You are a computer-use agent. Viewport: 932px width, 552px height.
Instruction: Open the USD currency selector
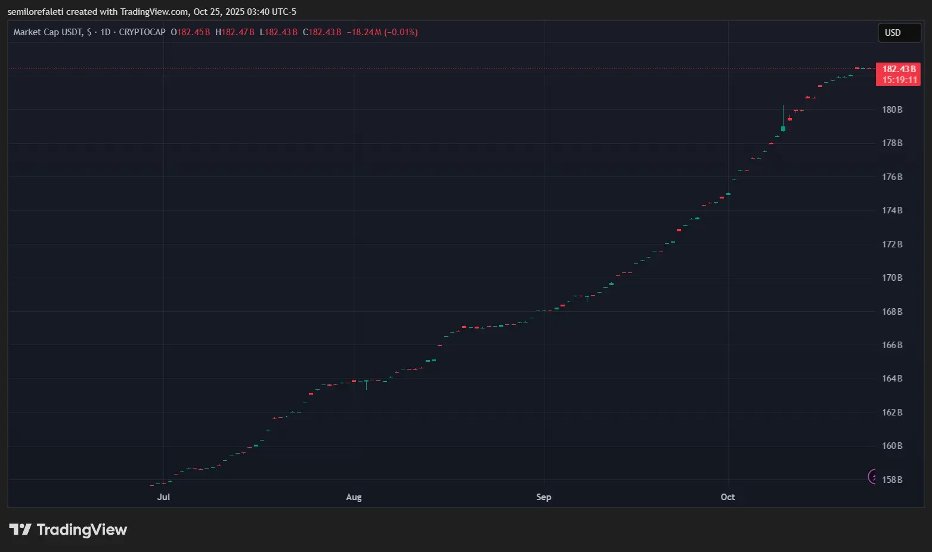899,33
